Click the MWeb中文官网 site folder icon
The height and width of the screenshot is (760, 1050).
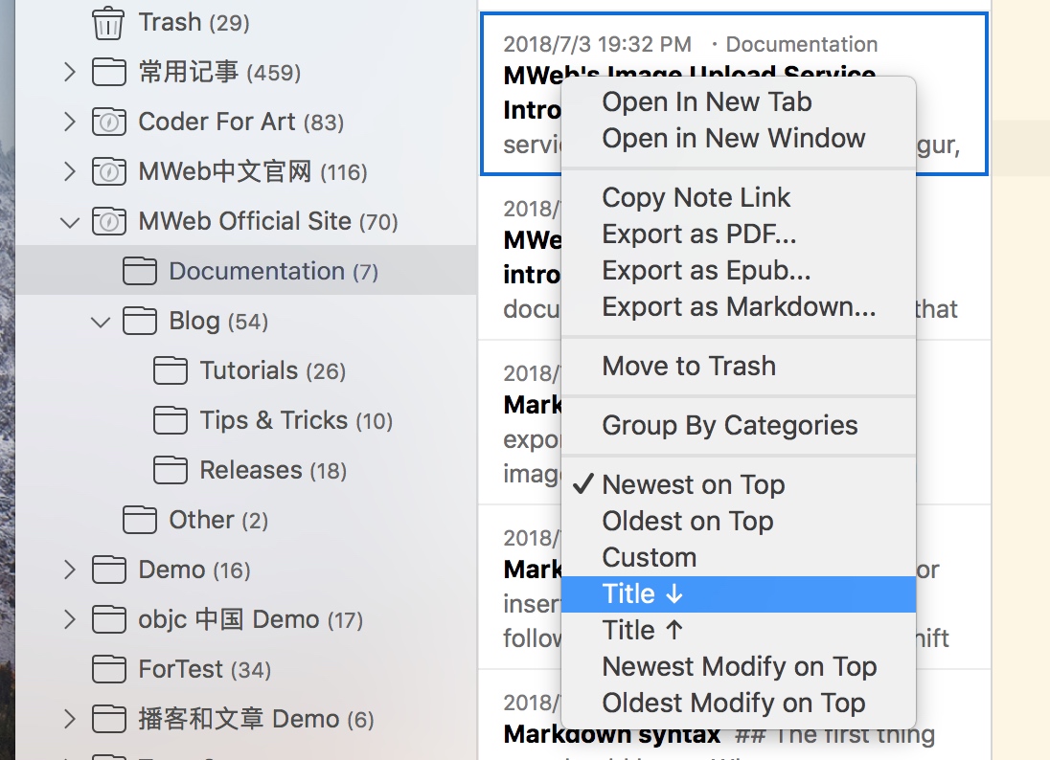point(109,172)
